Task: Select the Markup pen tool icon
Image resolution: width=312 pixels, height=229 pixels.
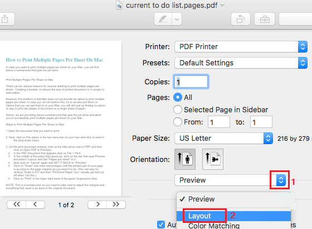Action: tap(163, 19)
